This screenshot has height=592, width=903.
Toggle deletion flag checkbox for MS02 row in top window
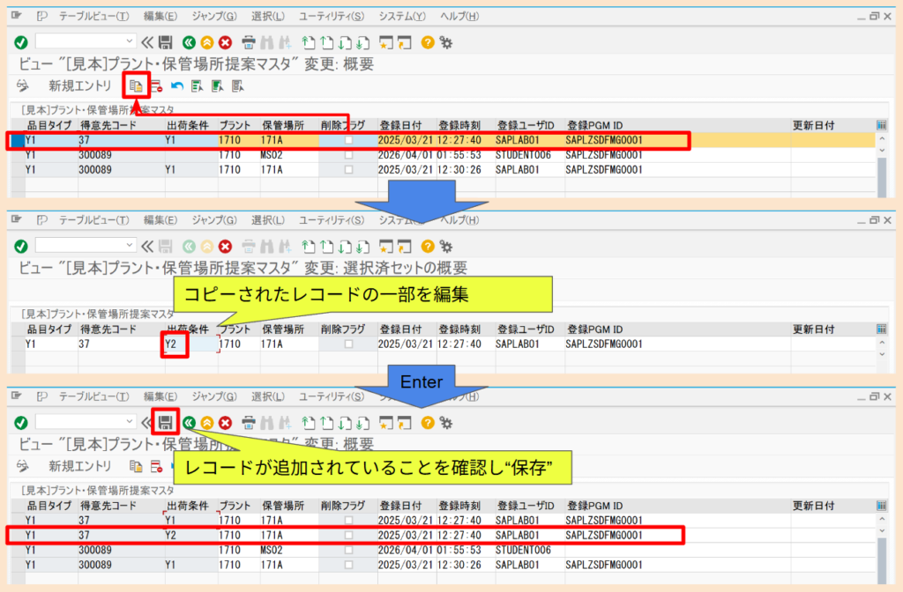[x=348, y=155]
